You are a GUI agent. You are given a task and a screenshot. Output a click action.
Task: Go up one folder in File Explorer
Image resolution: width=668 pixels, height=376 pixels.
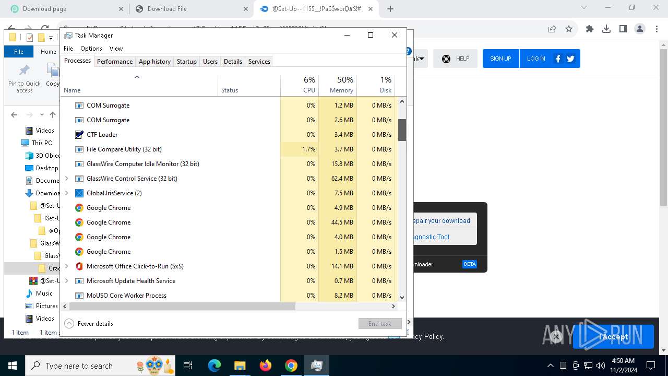click(x=53, y=115)
